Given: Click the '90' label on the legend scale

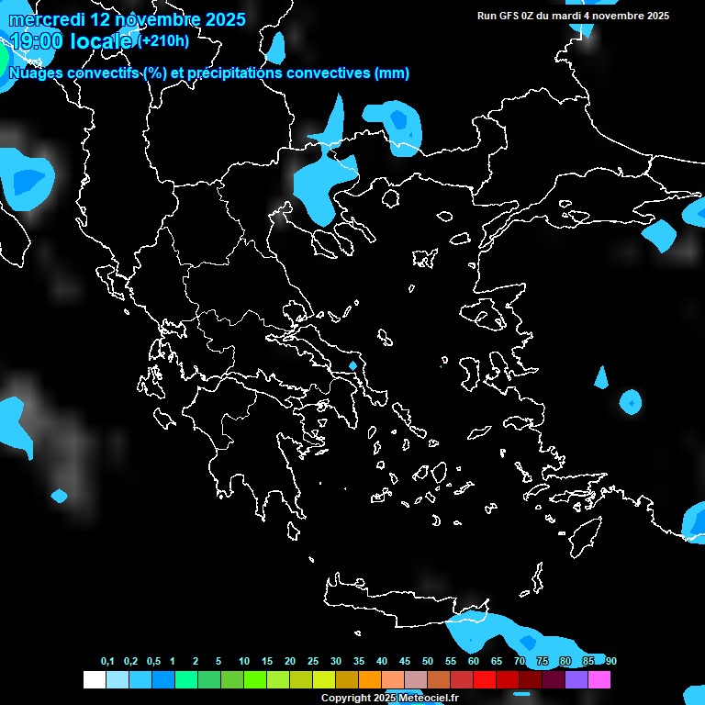Looking at the screenshot, I should pyautogui.click(x=611, y=661).
